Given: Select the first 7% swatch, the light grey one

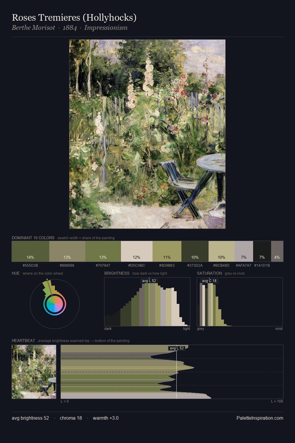Looking at the screenshot, I should [244, 251].
